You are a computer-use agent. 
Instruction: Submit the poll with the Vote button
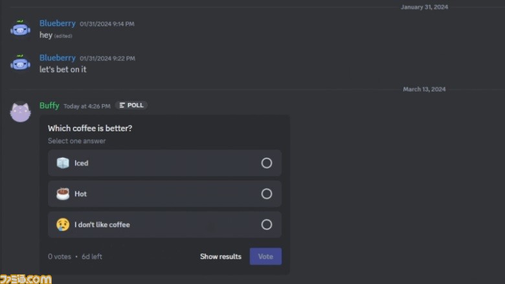click(265, 256)
